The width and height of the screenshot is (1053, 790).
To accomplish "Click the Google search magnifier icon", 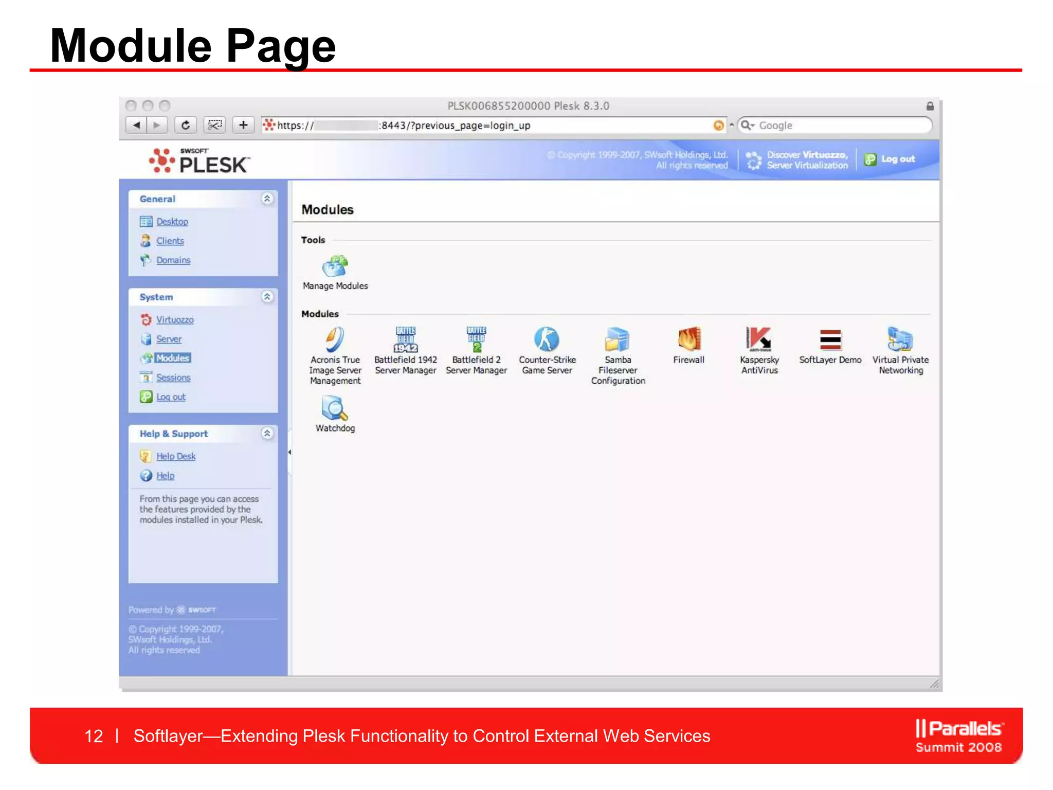I will click(747, 125).
